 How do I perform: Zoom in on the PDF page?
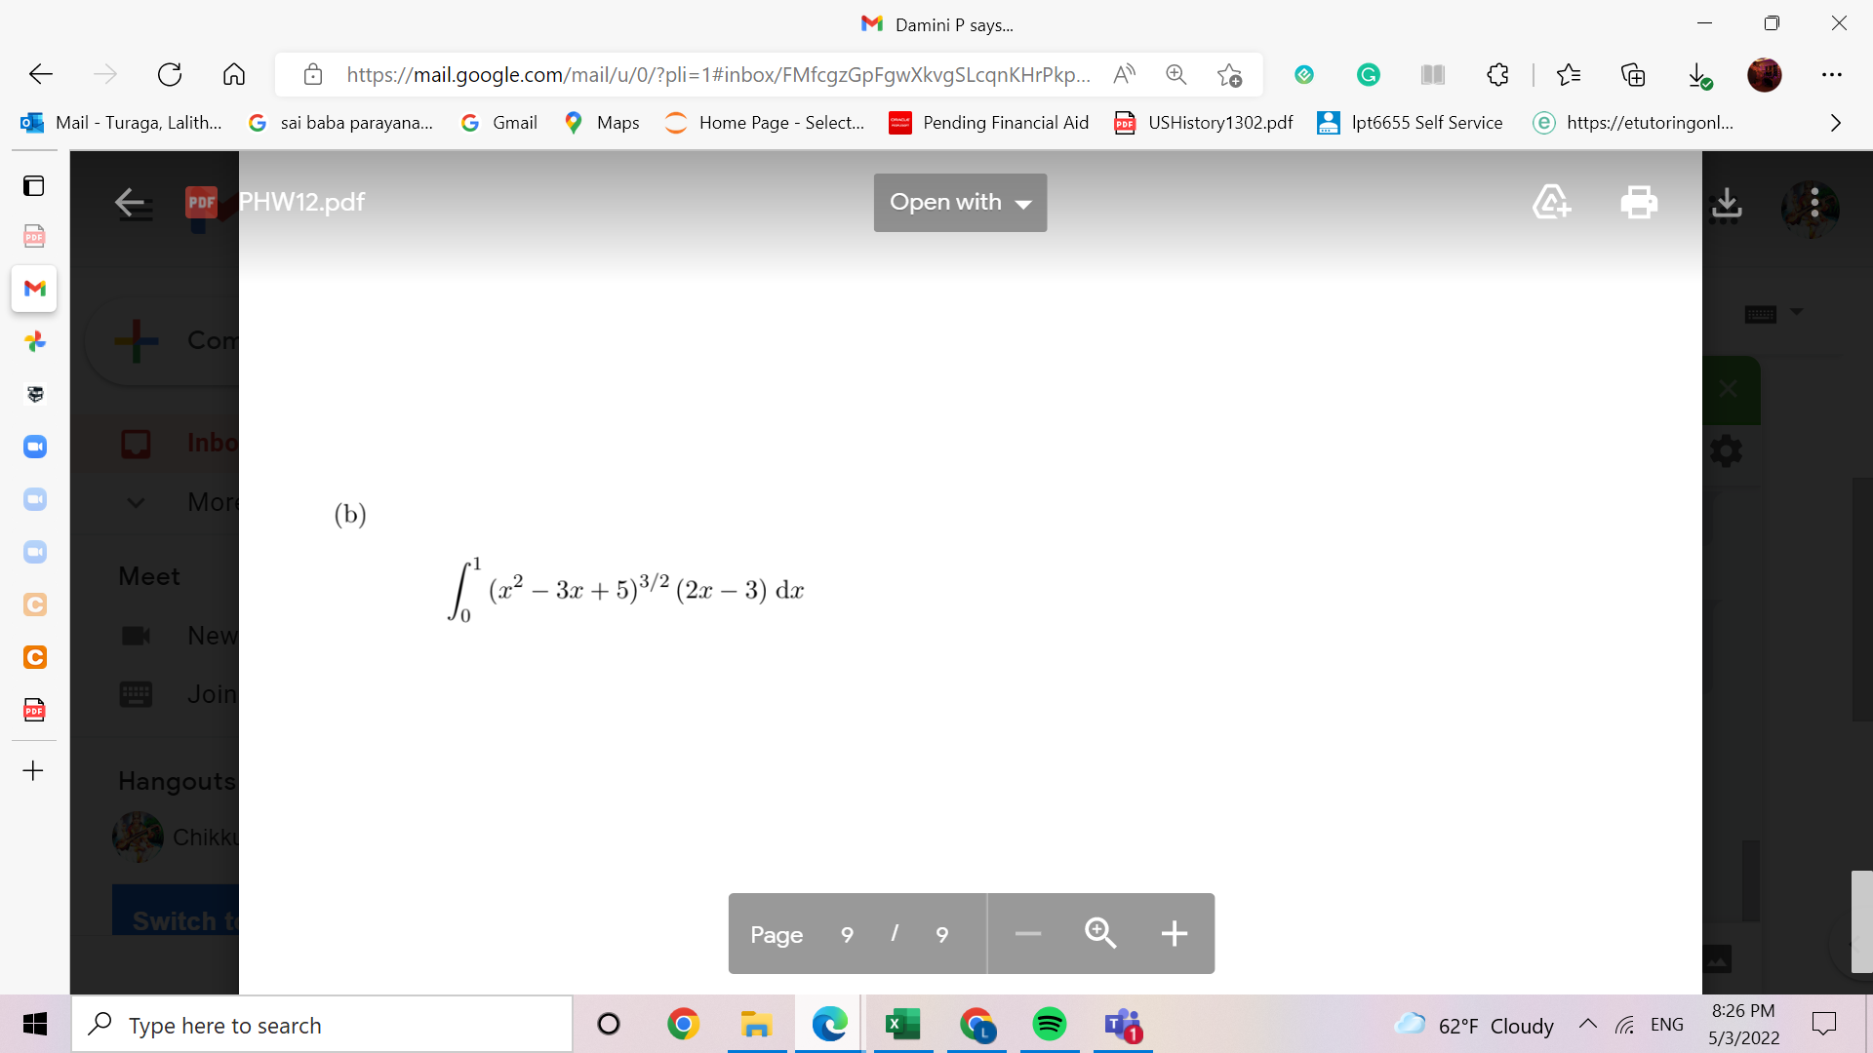[1099, 933]
